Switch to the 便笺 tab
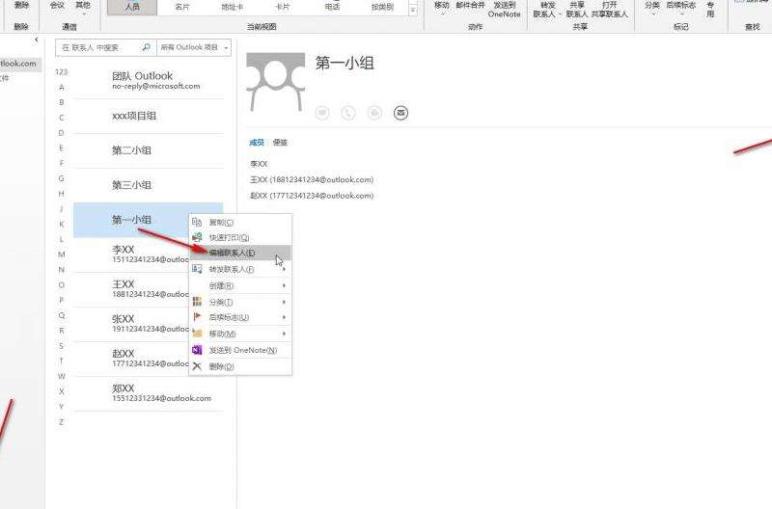Viewport: 772px width, 509px height. (x=280, y=143)
